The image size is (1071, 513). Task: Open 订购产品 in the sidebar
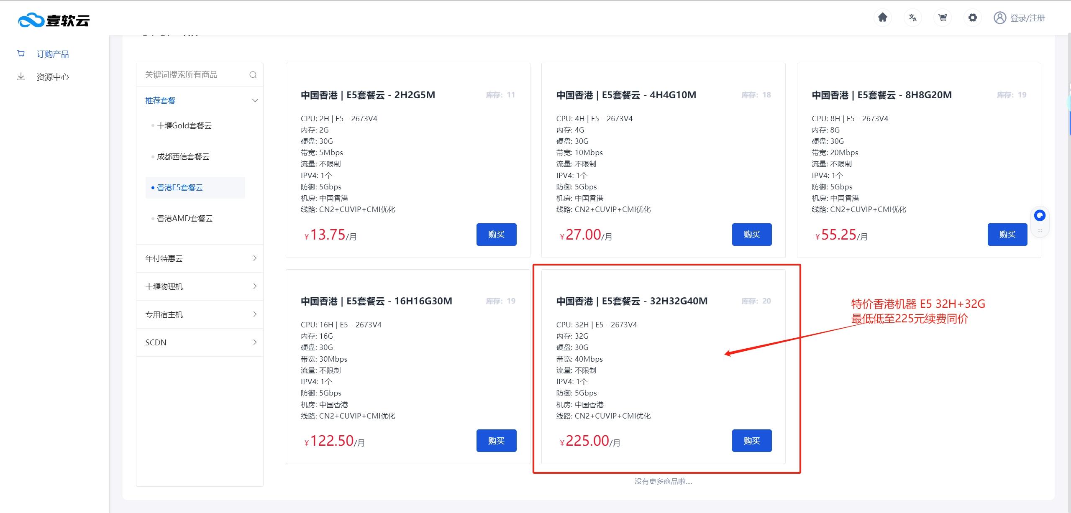coord(52,54)
